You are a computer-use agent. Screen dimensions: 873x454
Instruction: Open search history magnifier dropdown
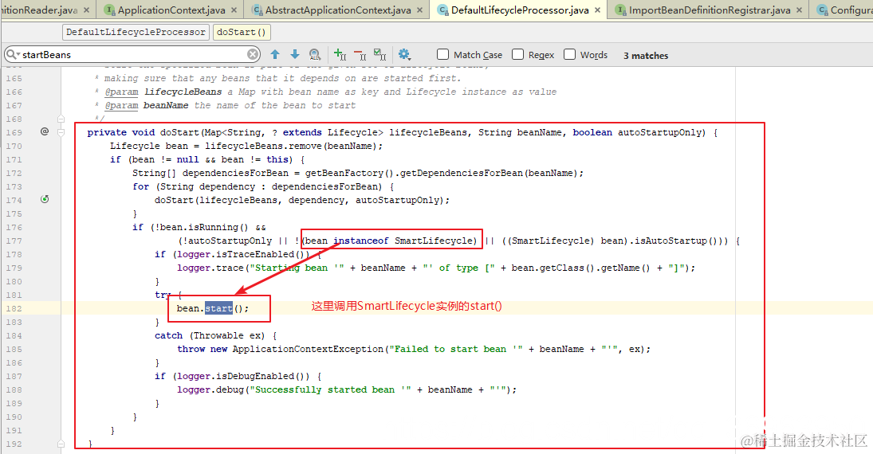tap(13, 54)
